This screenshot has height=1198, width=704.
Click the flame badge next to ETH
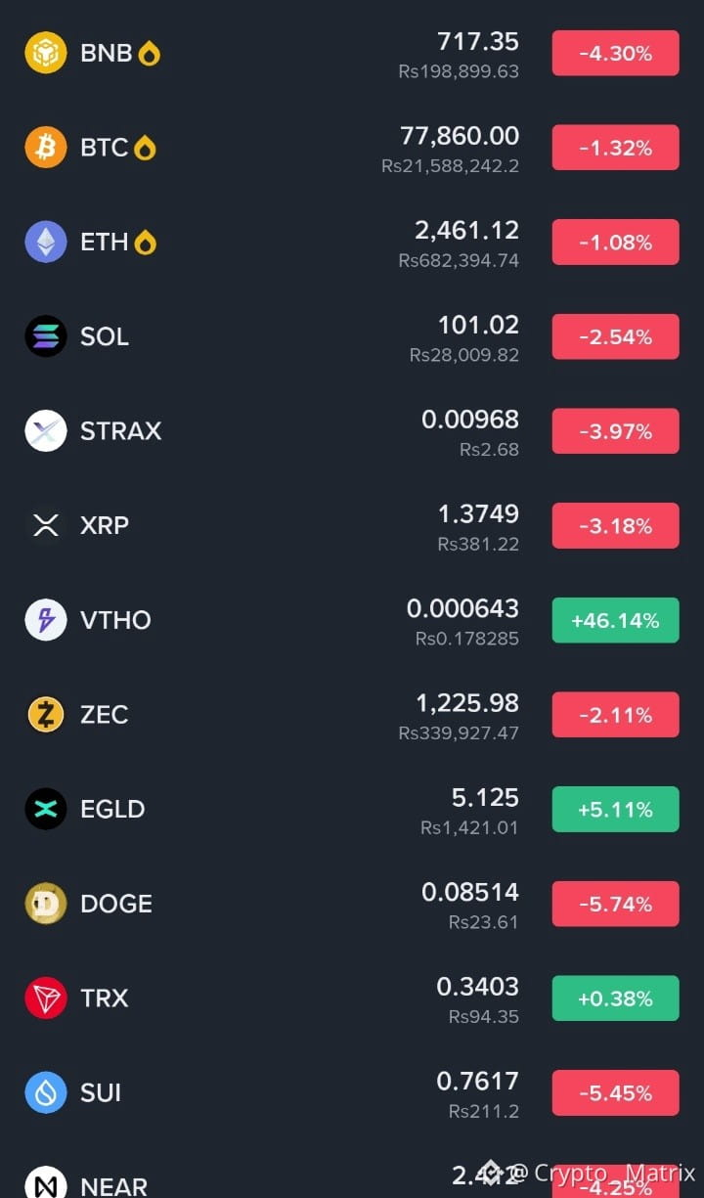coord(145,242)
